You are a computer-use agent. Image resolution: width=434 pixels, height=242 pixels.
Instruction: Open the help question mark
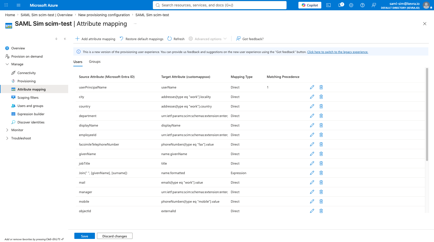click(x=362, y=5)
